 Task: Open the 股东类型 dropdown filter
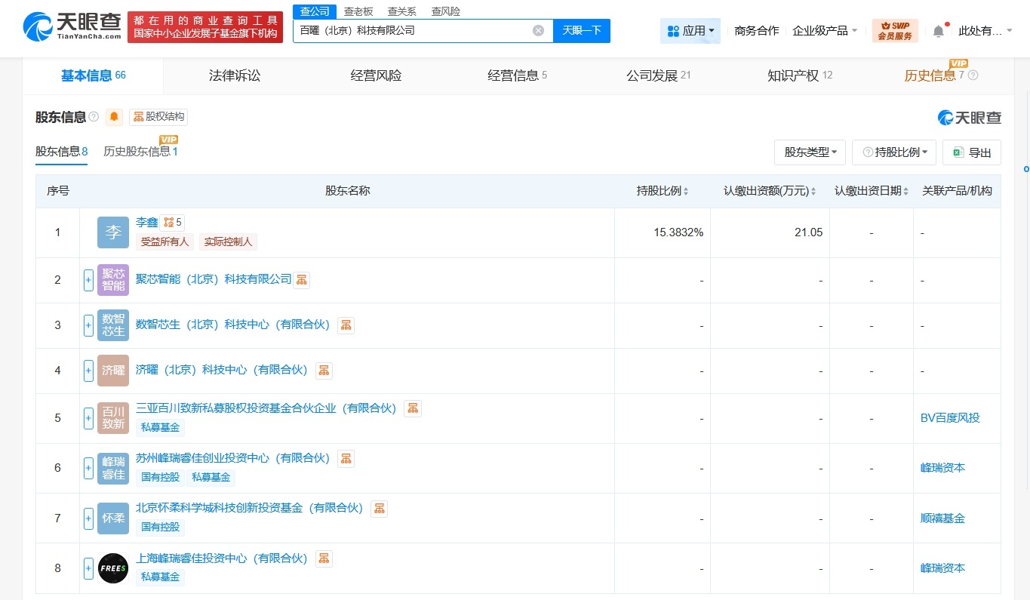click(810, 152)
